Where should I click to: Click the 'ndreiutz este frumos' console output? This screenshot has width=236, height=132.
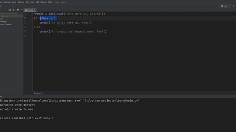click(17, 109)
